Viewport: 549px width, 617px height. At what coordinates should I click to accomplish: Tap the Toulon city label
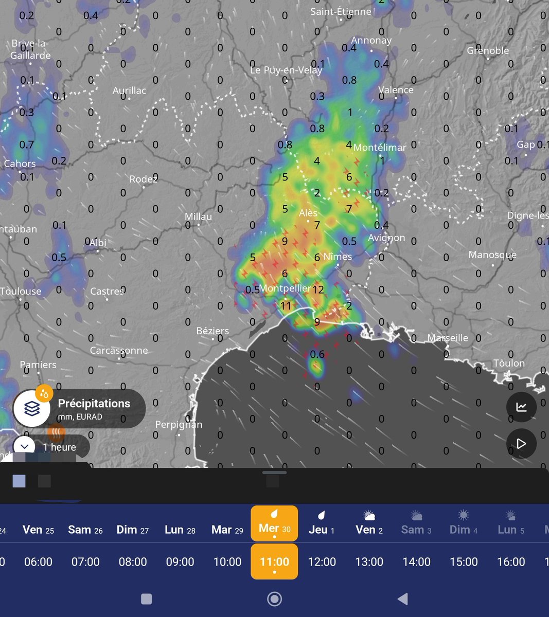(509, 363)
